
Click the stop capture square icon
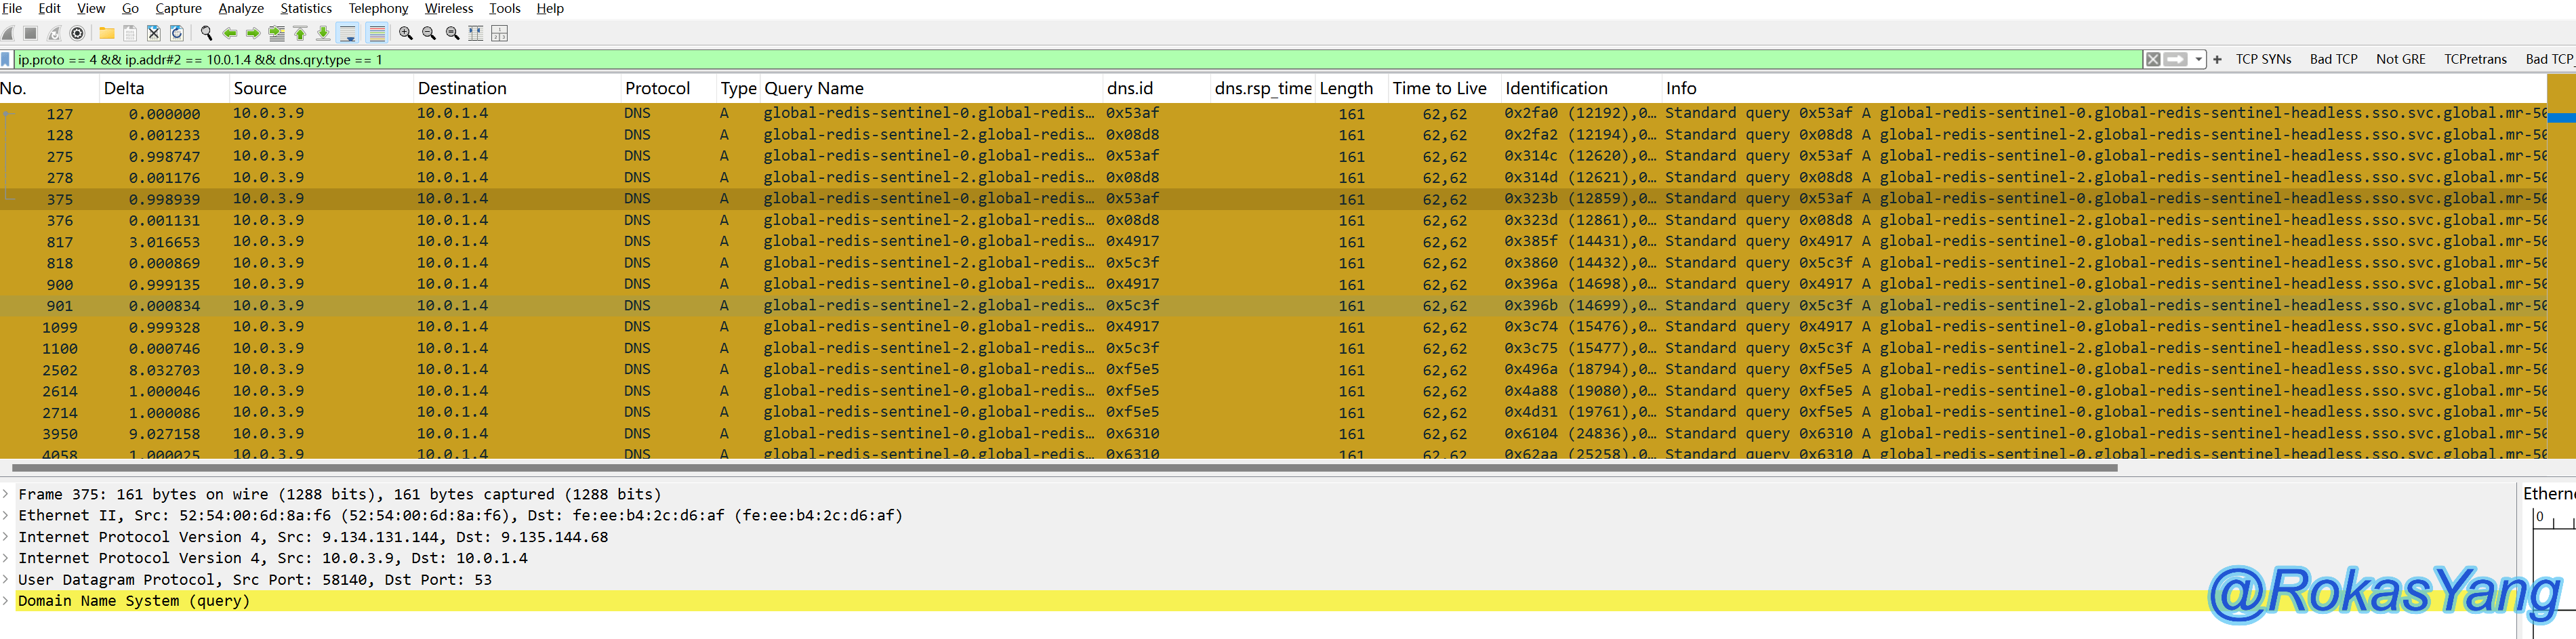click(x=31, y=33)
